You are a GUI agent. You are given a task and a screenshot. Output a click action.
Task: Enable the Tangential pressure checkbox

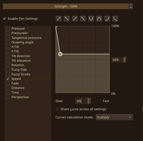(8, 38)
